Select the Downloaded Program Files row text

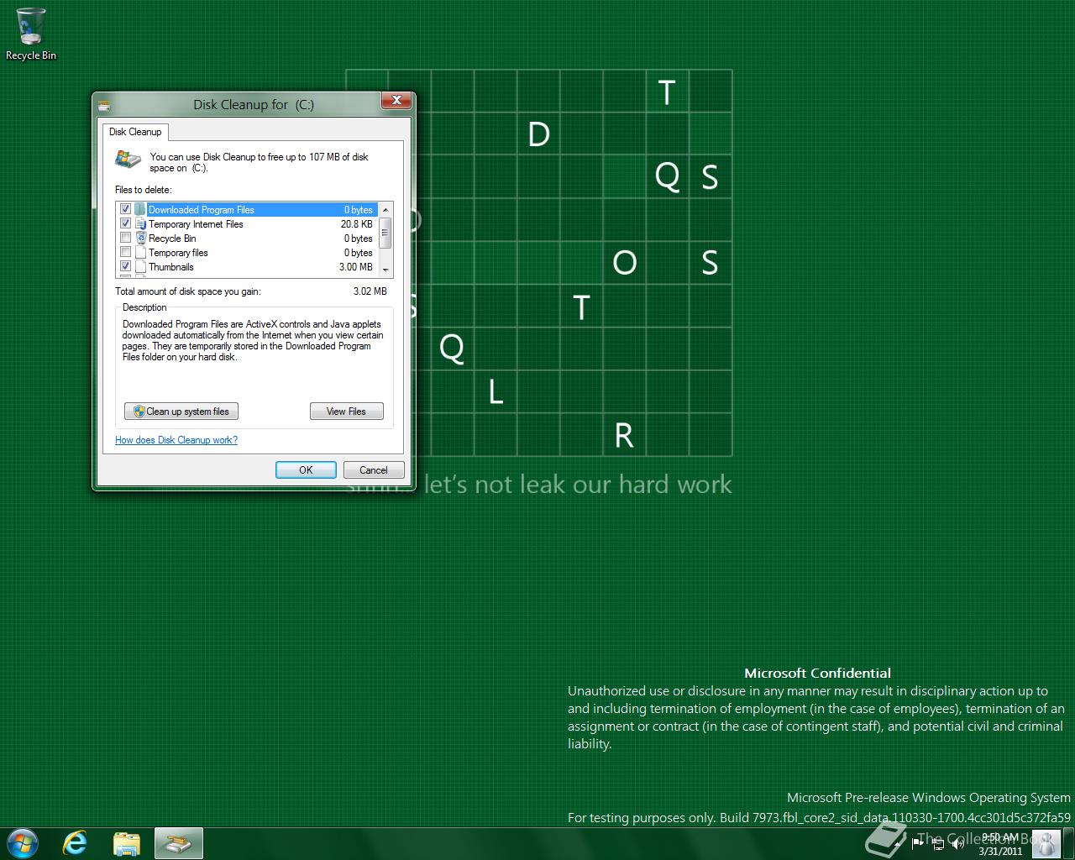tap(201, 210)
